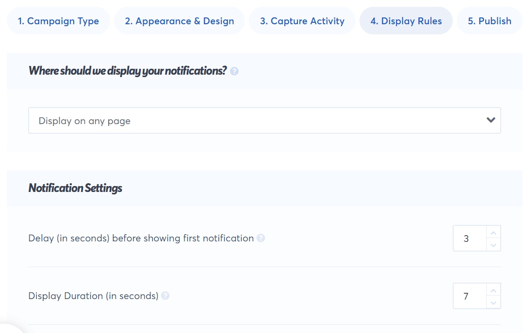The width and height of the screenshot is (525, 333).
Task: Focus the delay seconds number field
Action: [469, 238]
